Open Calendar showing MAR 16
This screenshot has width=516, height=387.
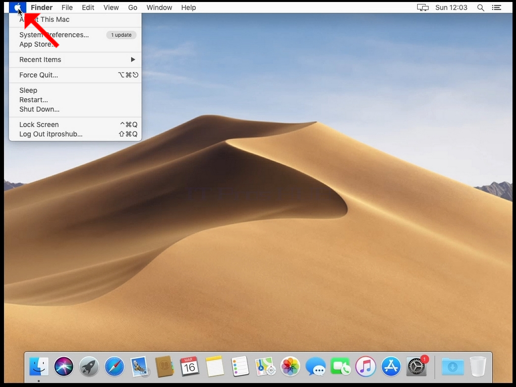[x=190, y=366]
